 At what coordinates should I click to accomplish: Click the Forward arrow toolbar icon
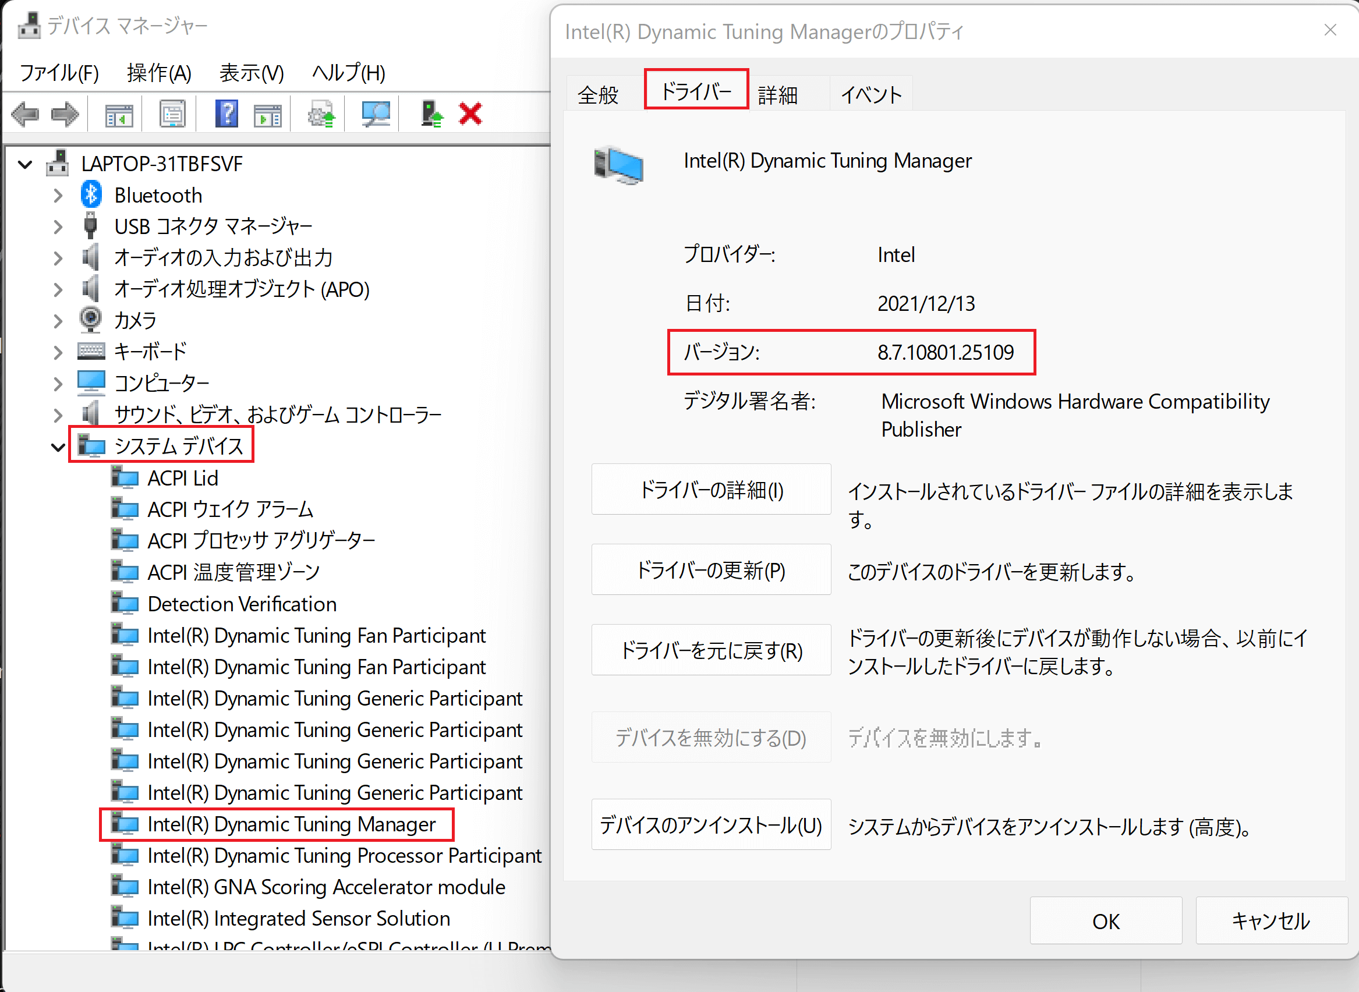tap(65, 114)
